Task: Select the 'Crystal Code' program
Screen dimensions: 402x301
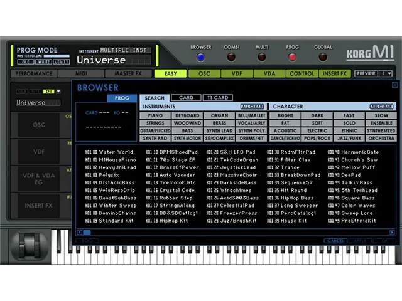Action: (170, 190)
